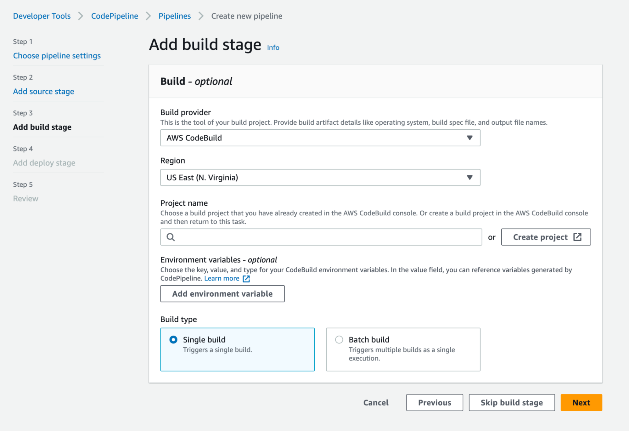Click the Skip build stage button
Screen dimensions: 629x431
click(511, 402)
